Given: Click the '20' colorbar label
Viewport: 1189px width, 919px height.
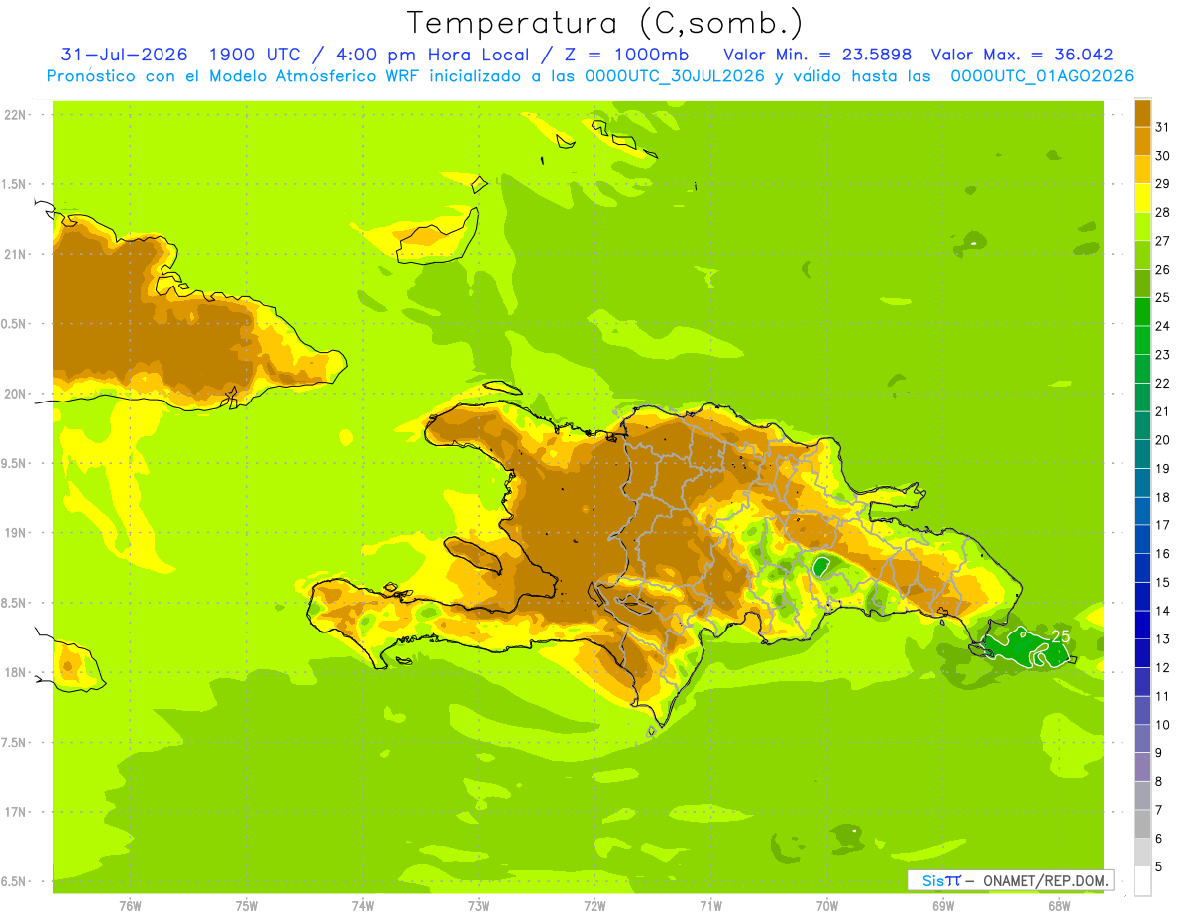Looking at the screenshot, I should pyautogui.click(x=1162, y=440).
